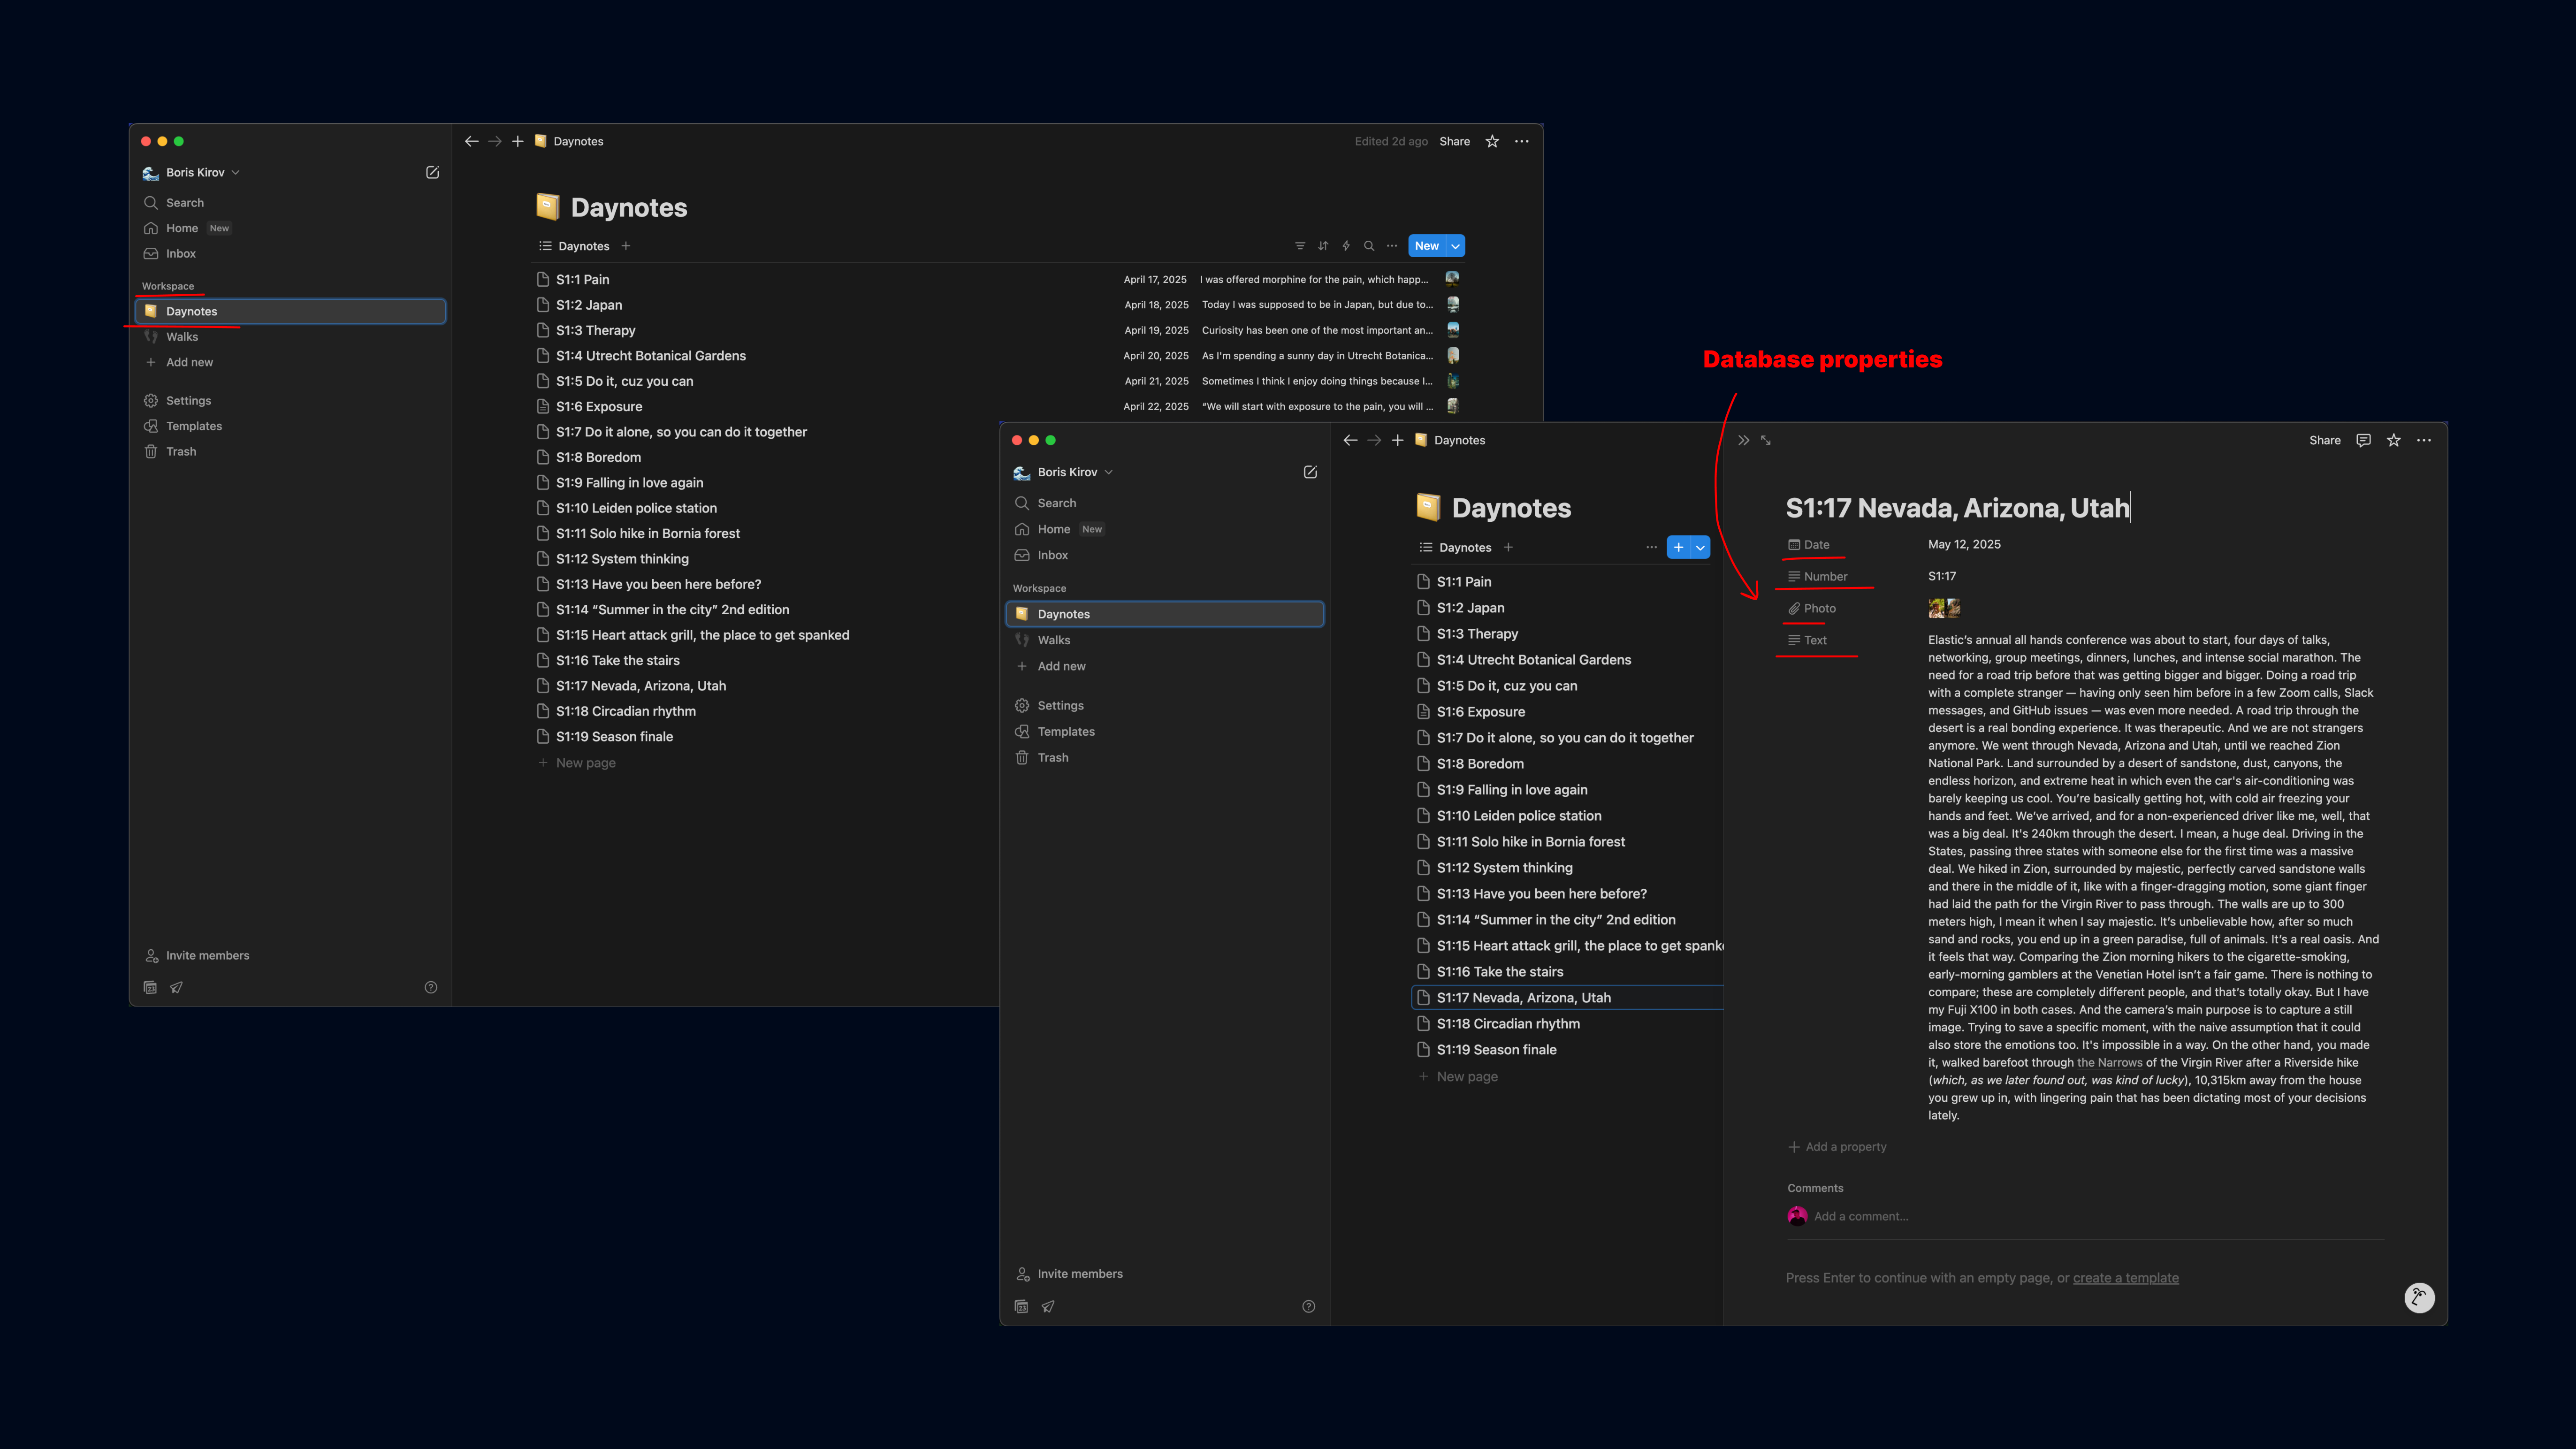This screenshot has height=1449, width=2576.
Task: Click the blue New button
Action: point(1426,246)
